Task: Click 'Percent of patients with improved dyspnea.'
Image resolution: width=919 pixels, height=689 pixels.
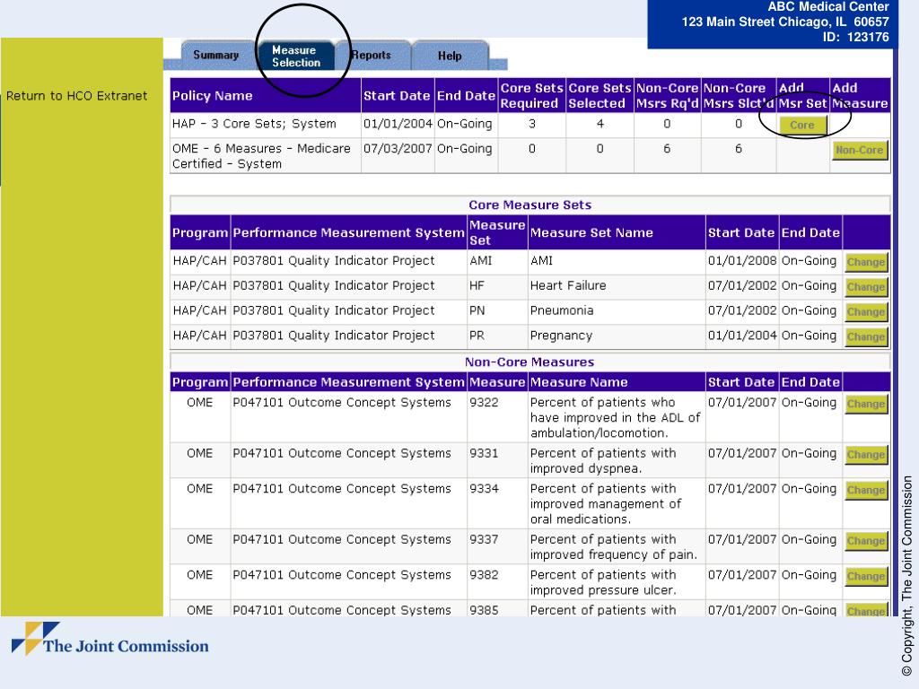Action: click(603, 460)
